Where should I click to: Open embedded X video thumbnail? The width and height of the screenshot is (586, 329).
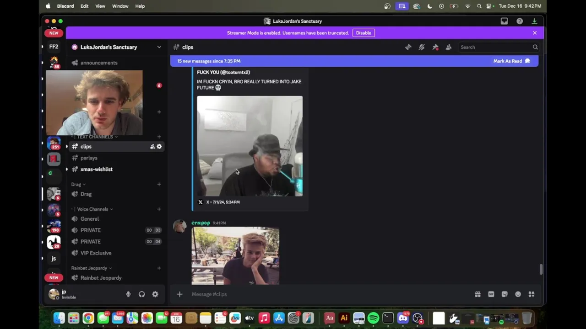click(x=250, y=146)
